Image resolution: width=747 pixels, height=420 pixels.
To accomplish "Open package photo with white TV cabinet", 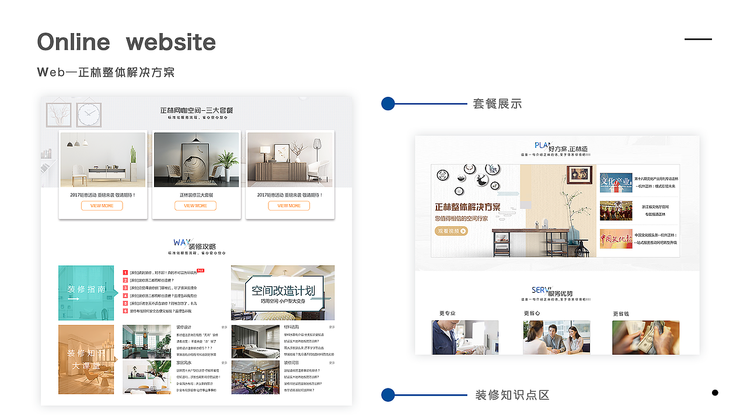I will [x=103, y=160].
